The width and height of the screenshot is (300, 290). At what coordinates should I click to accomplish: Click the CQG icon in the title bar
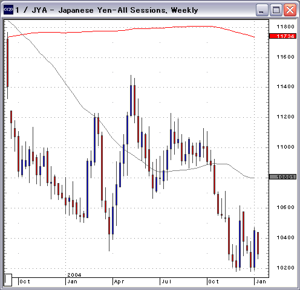(8, 10)
